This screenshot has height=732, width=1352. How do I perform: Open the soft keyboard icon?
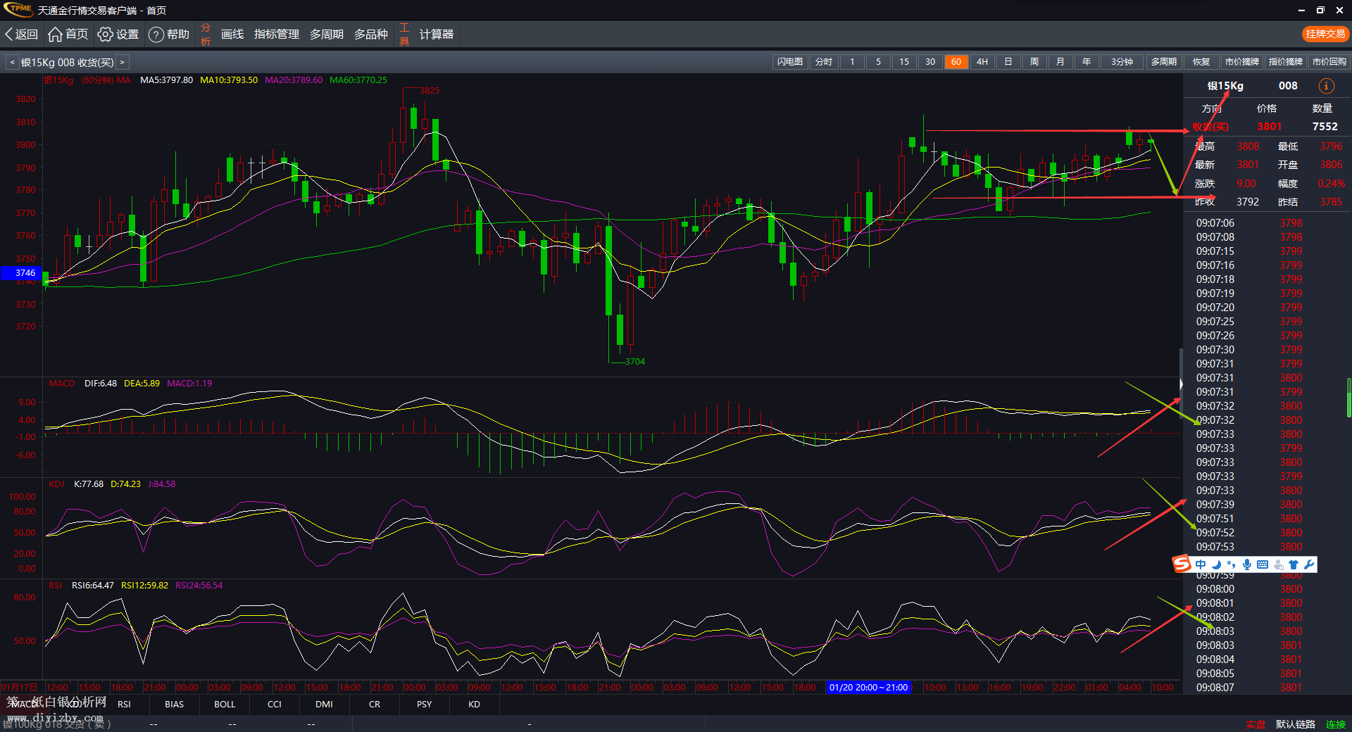click(x=1262, y=564)
